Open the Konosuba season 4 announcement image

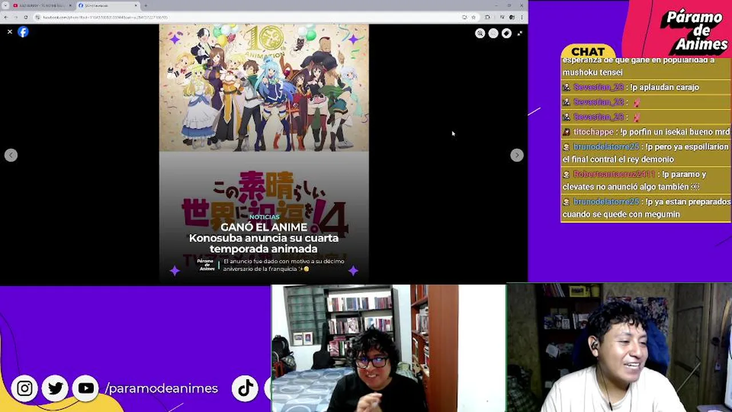pos(264,153)
